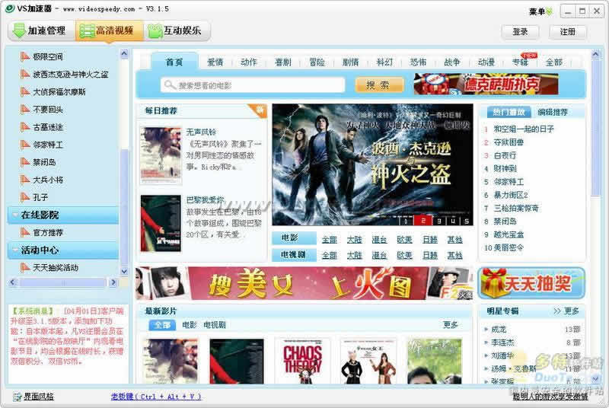Open the 菜单 dropdown menu
Viewport: 609px width, 408px height.
[540, 11]
